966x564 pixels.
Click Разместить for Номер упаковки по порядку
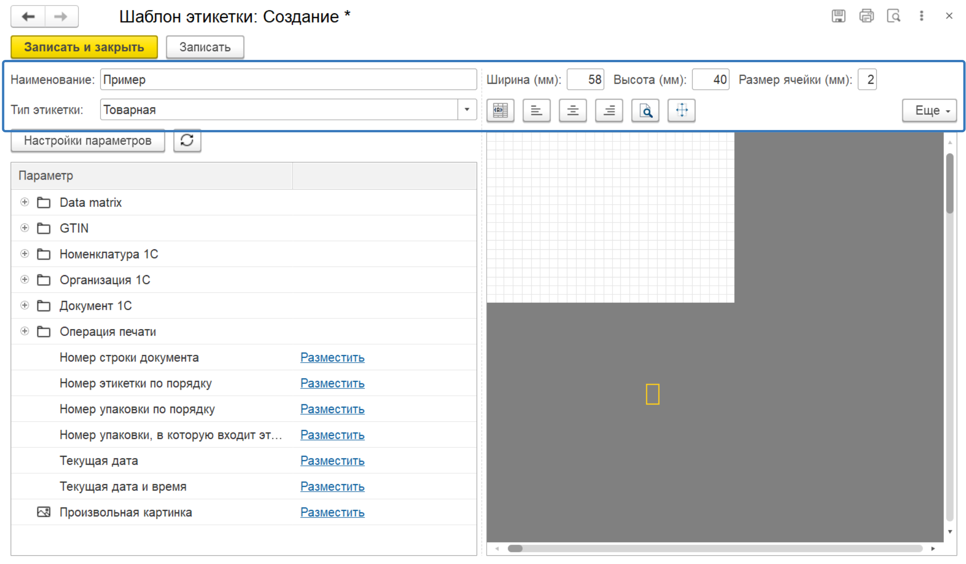click(332, 409)
